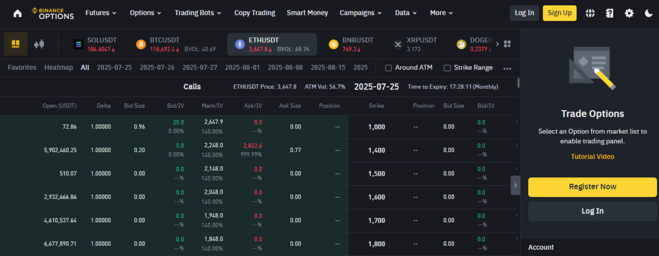Select the 1,600 strike row
659x256 pixels.
pyautogui.click(x=259, y=197)
